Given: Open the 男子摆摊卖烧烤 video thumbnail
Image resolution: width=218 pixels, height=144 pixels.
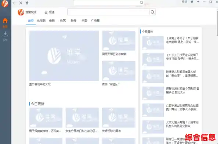Looking at the screenshot, I should pos(46,118).
